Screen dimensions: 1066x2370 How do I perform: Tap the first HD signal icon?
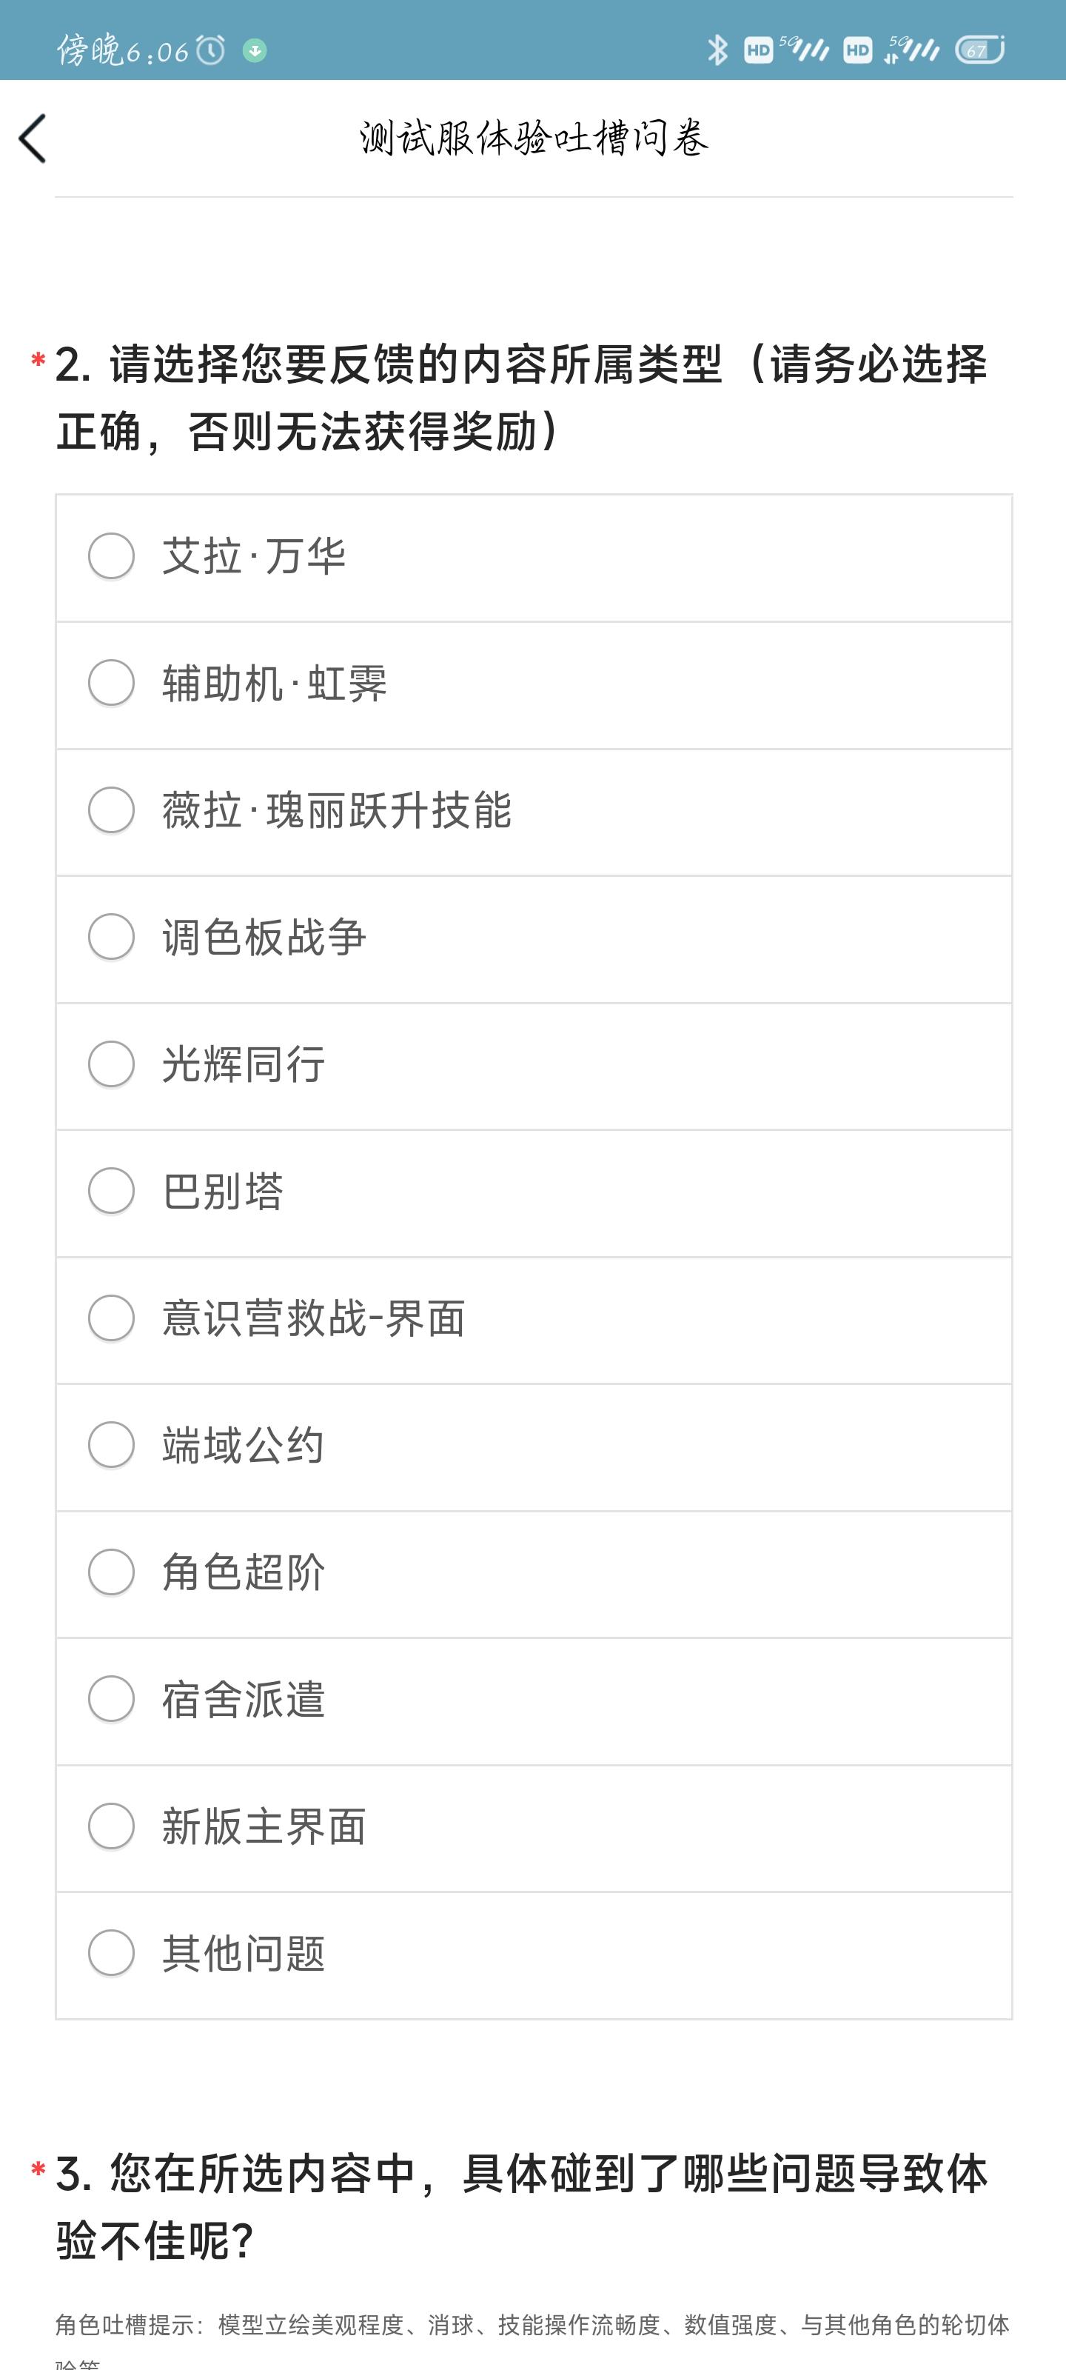click(759, 50)
